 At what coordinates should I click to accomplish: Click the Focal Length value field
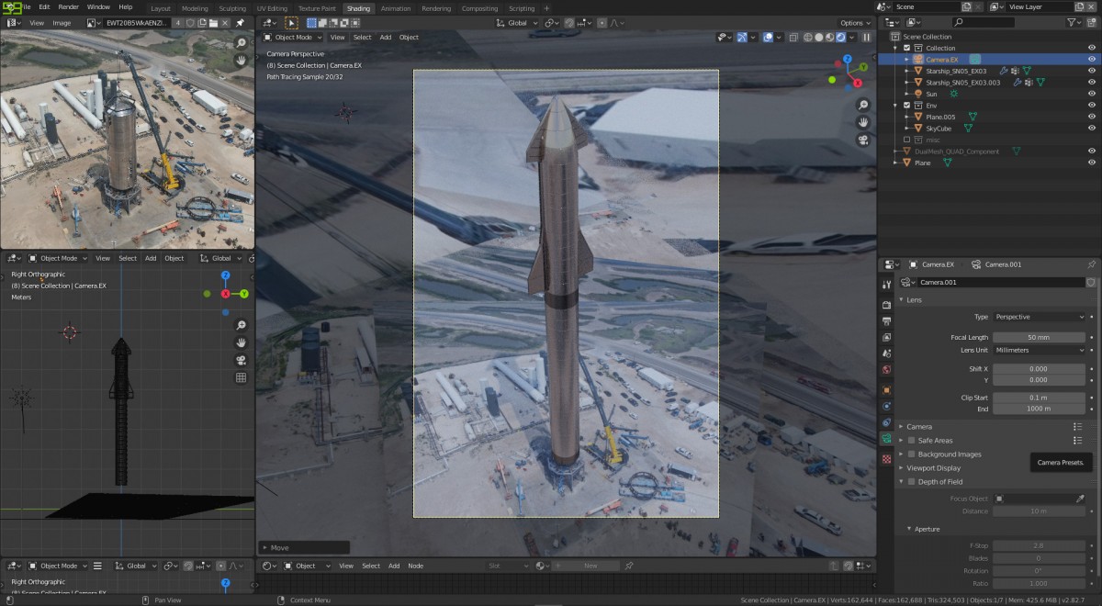tap(1039, 338)
